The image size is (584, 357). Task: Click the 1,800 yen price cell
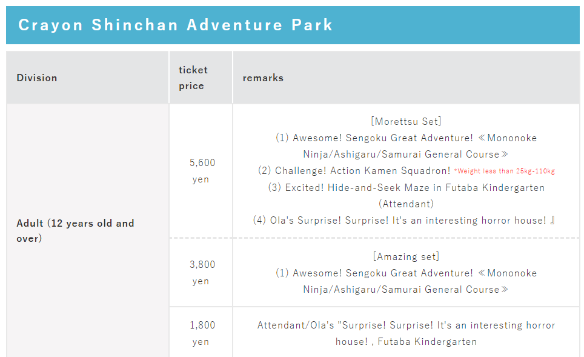tap(201, 333)
